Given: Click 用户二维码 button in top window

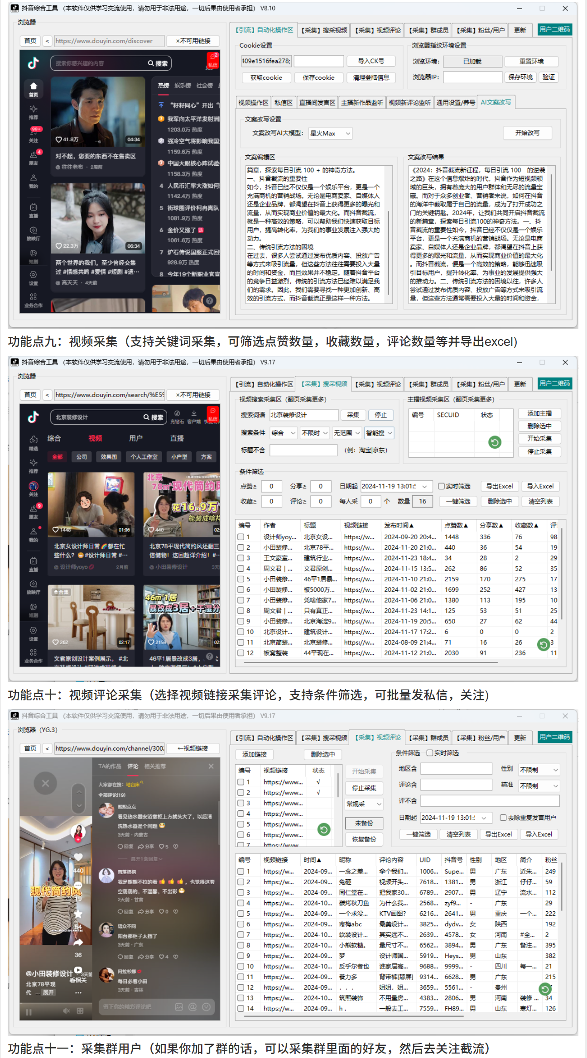Looking at the screenshot, I should pyautogui.click(x=555, y=29).
